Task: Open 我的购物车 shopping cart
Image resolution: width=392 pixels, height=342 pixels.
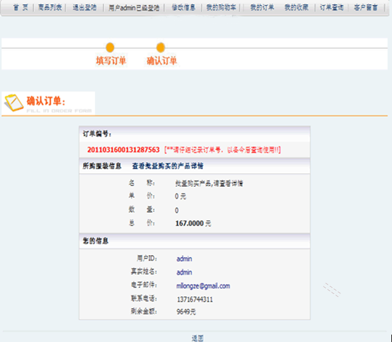Action: coord(221,7)
